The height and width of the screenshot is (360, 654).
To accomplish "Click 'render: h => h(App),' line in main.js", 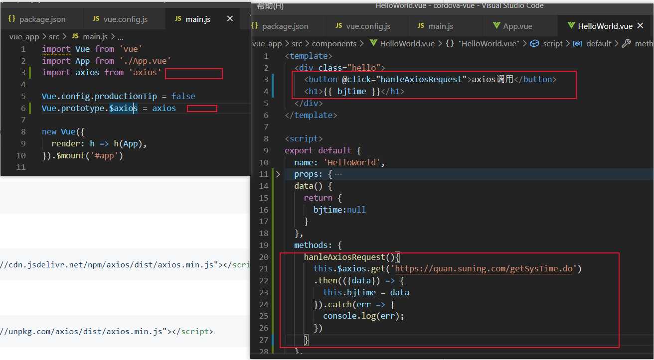I will [100, 143].
